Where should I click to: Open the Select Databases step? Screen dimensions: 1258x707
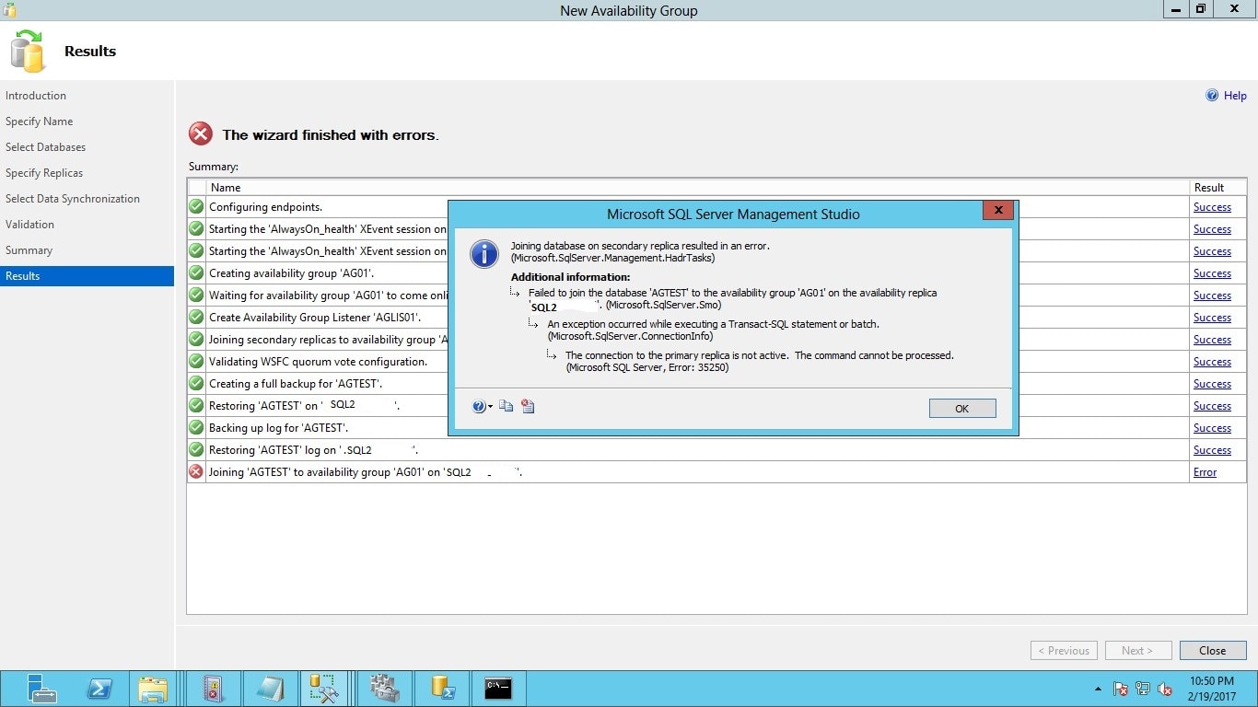pos(45,147)
